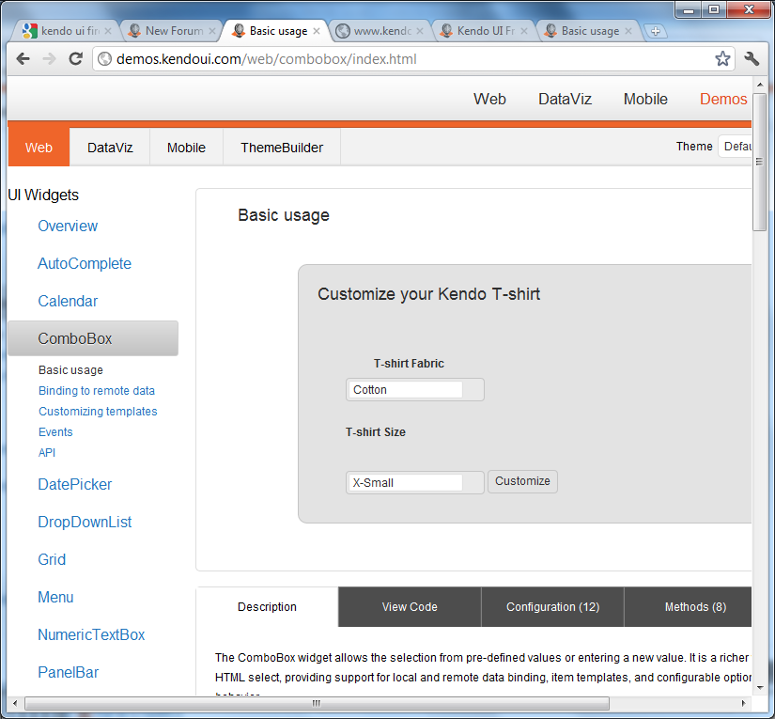Click the horizontal scrollbar left arrow
The height and width of the screenshot is (719, 775).
[15, 703]
